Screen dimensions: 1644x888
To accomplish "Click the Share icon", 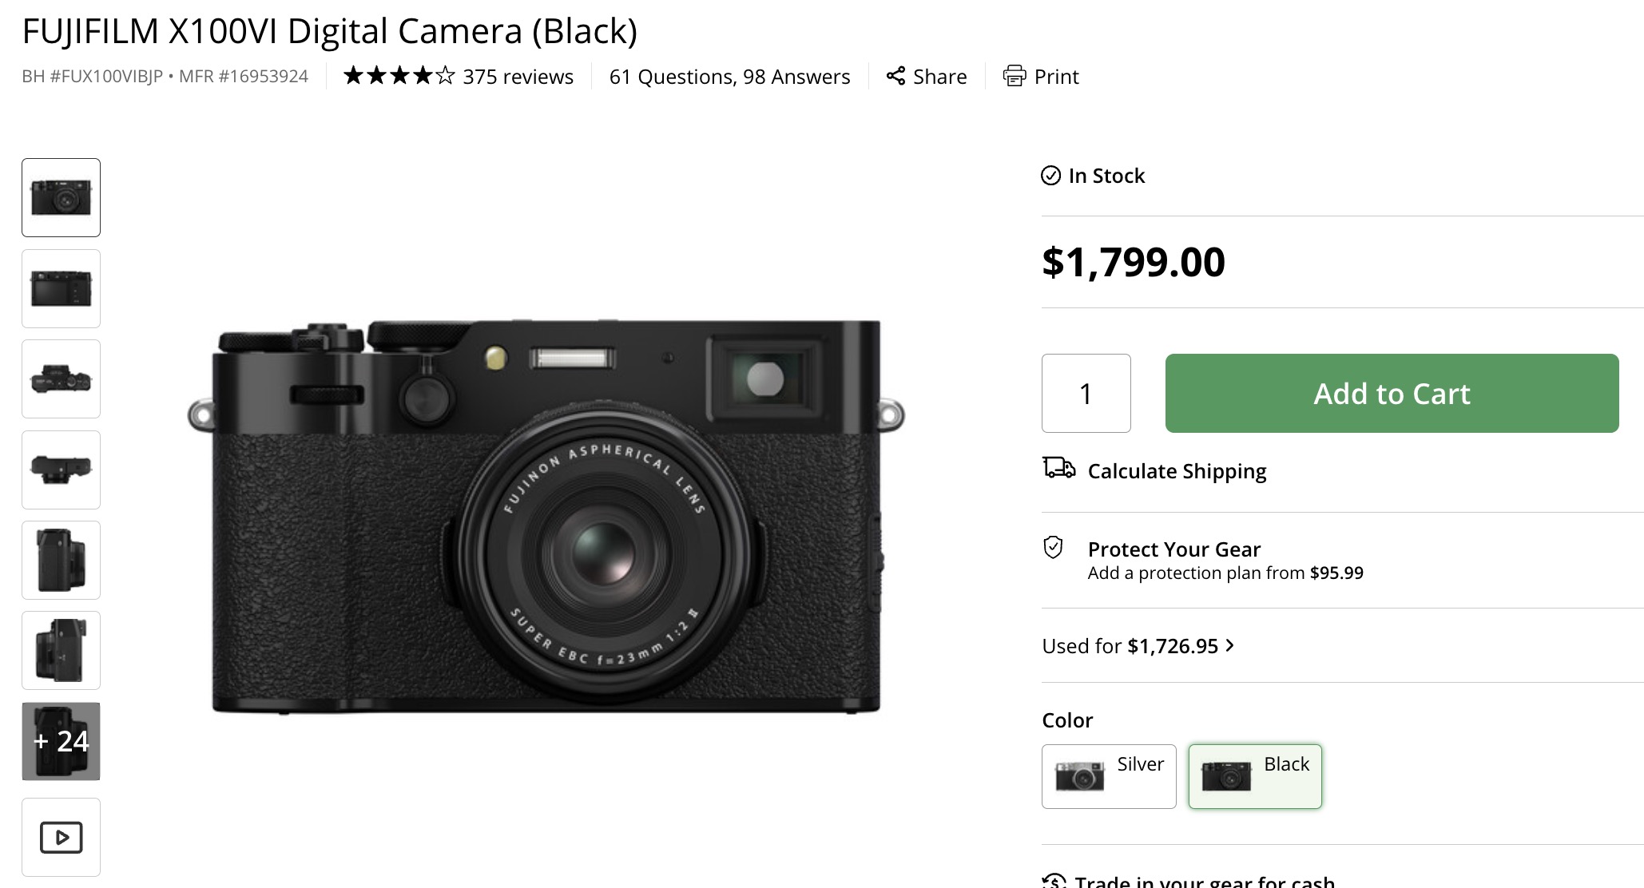I will pos(896,77).
